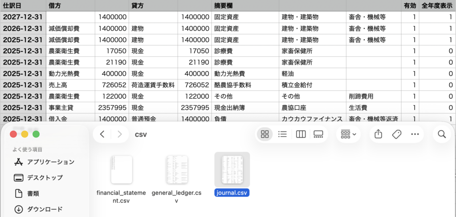Click the Edit Tags icon
Screen dimensions: 456x217
[x=396, y=134]
